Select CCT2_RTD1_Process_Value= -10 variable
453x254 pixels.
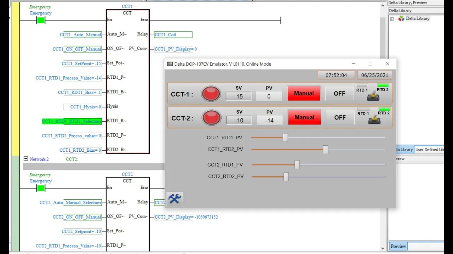[68, 246]
